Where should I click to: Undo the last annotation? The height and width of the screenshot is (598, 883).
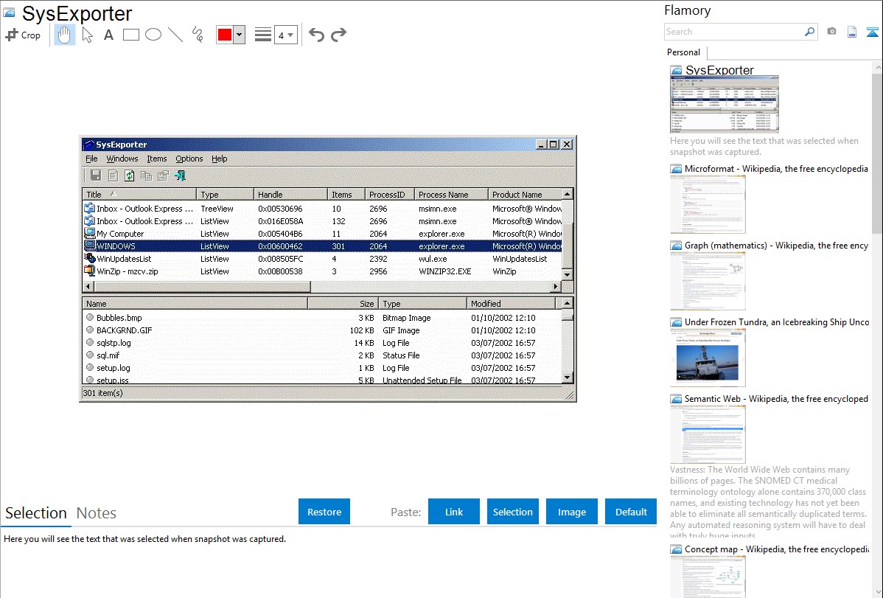coord(316,35)
